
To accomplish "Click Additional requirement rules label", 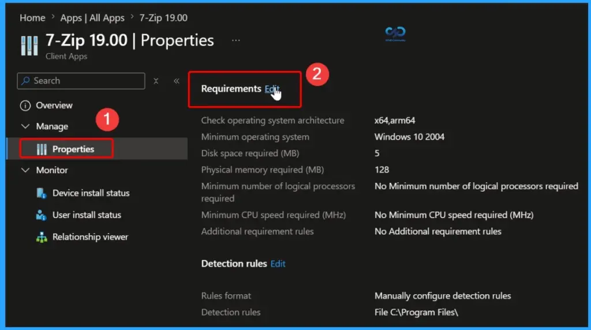I will [257, 232].
